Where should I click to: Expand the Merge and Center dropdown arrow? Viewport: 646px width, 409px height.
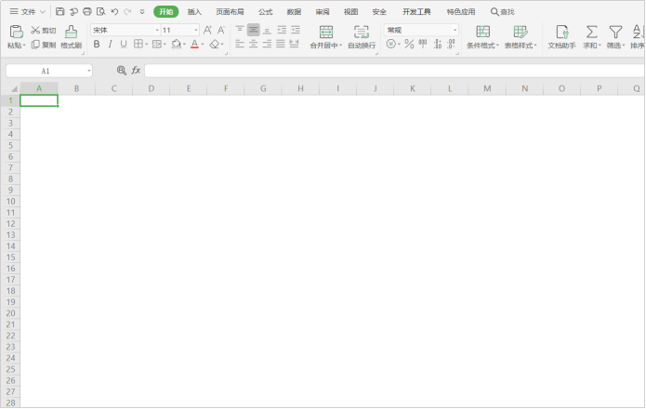click(341, 46)
